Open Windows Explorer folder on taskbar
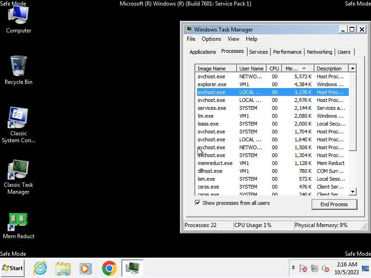Viewport: 371px width, 278px height. [63, 268]
